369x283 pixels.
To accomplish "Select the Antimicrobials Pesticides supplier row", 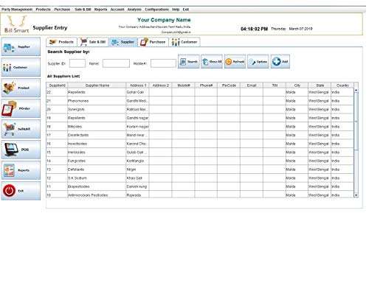I will [200, 195].
